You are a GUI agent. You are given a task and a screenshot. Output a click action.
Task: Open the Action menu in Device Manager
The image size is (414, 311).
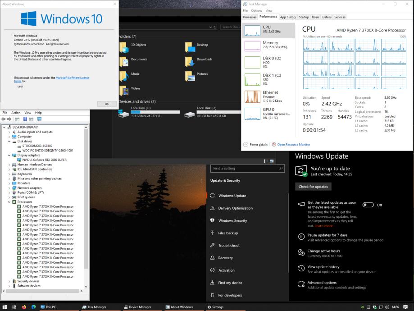[x=16, y=113]
